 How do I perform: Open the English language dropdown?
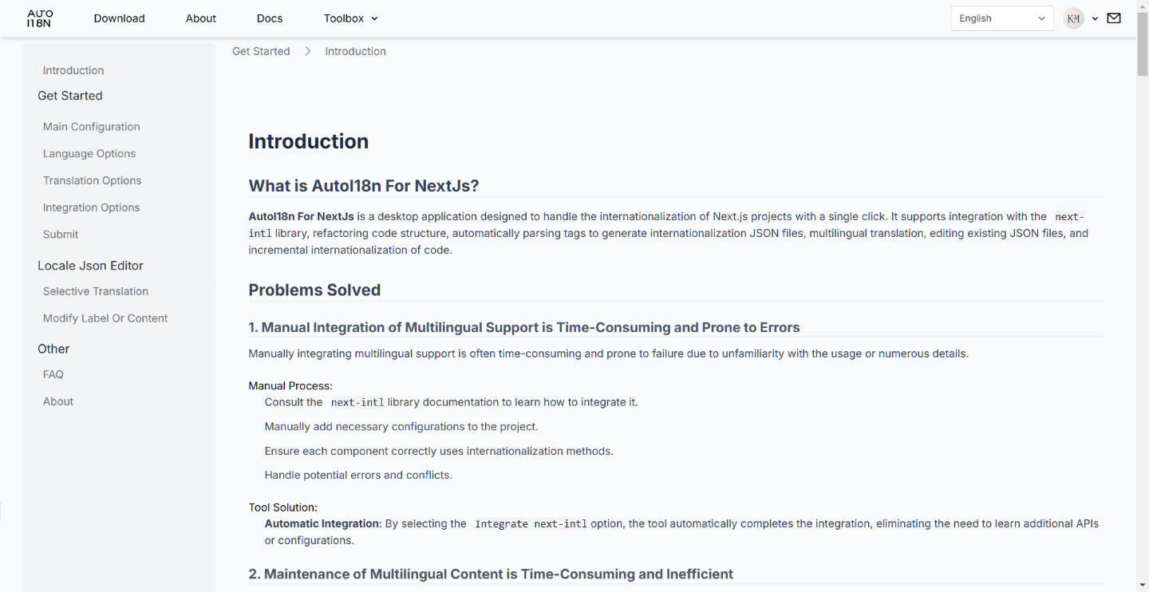click(1002, 18)
